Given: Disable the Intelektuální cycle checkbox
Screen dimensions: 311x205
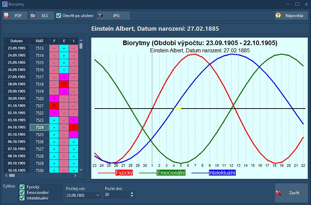Looking at the screenshot, I should click(x=22, y=198).
